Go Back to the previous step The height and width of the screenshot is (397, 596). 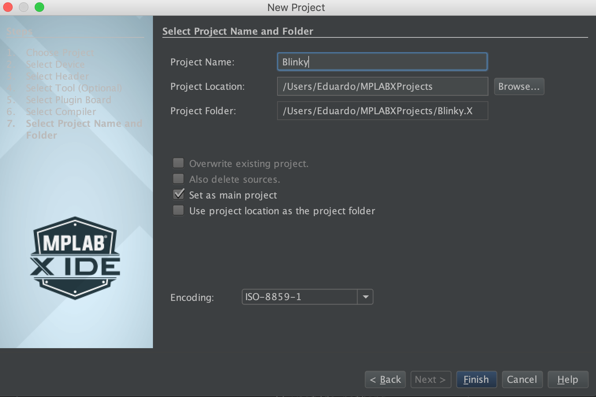point(385,380)
